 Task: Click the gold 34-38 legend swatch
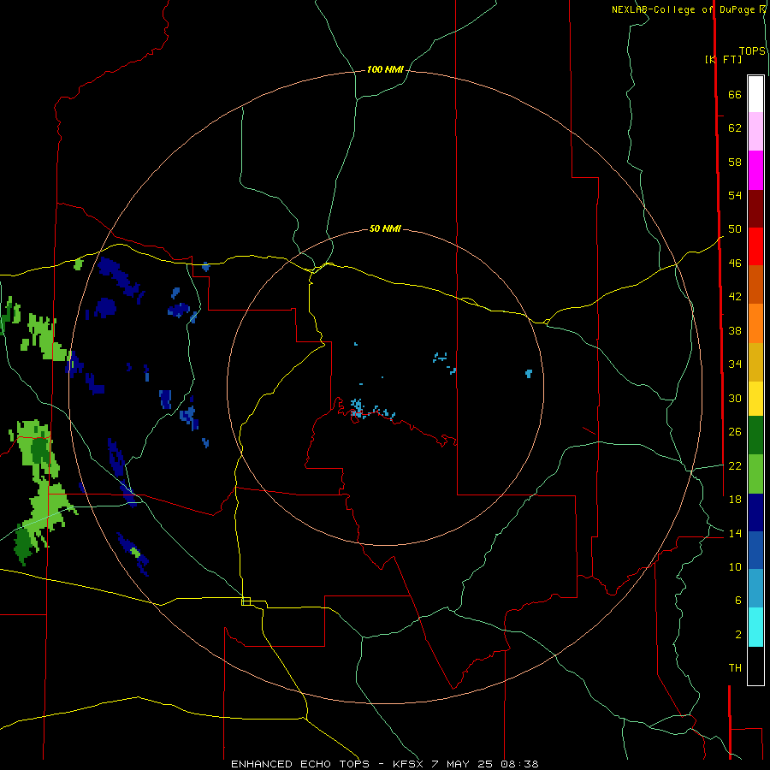(x=755, y=362)
